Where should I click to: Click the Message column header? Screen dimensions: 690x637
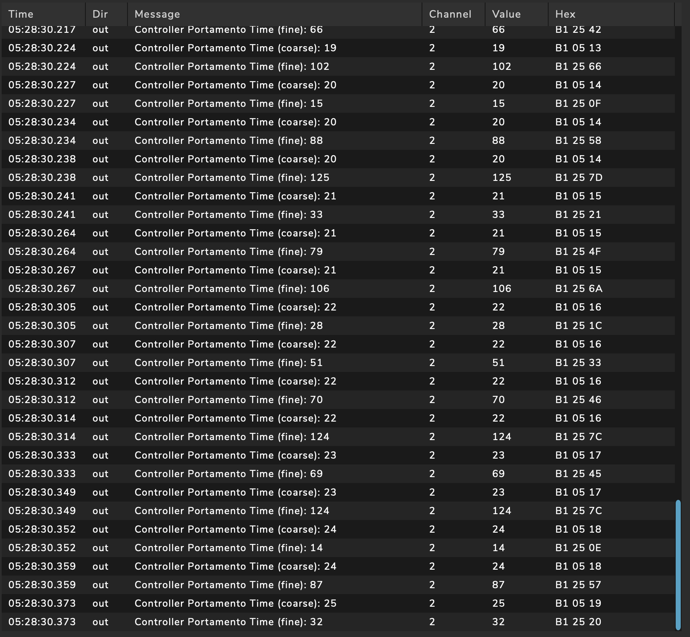pyautogui.click(x=275, y=14)
